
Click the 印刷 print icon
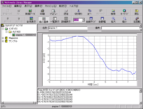[x=42, y=12]
